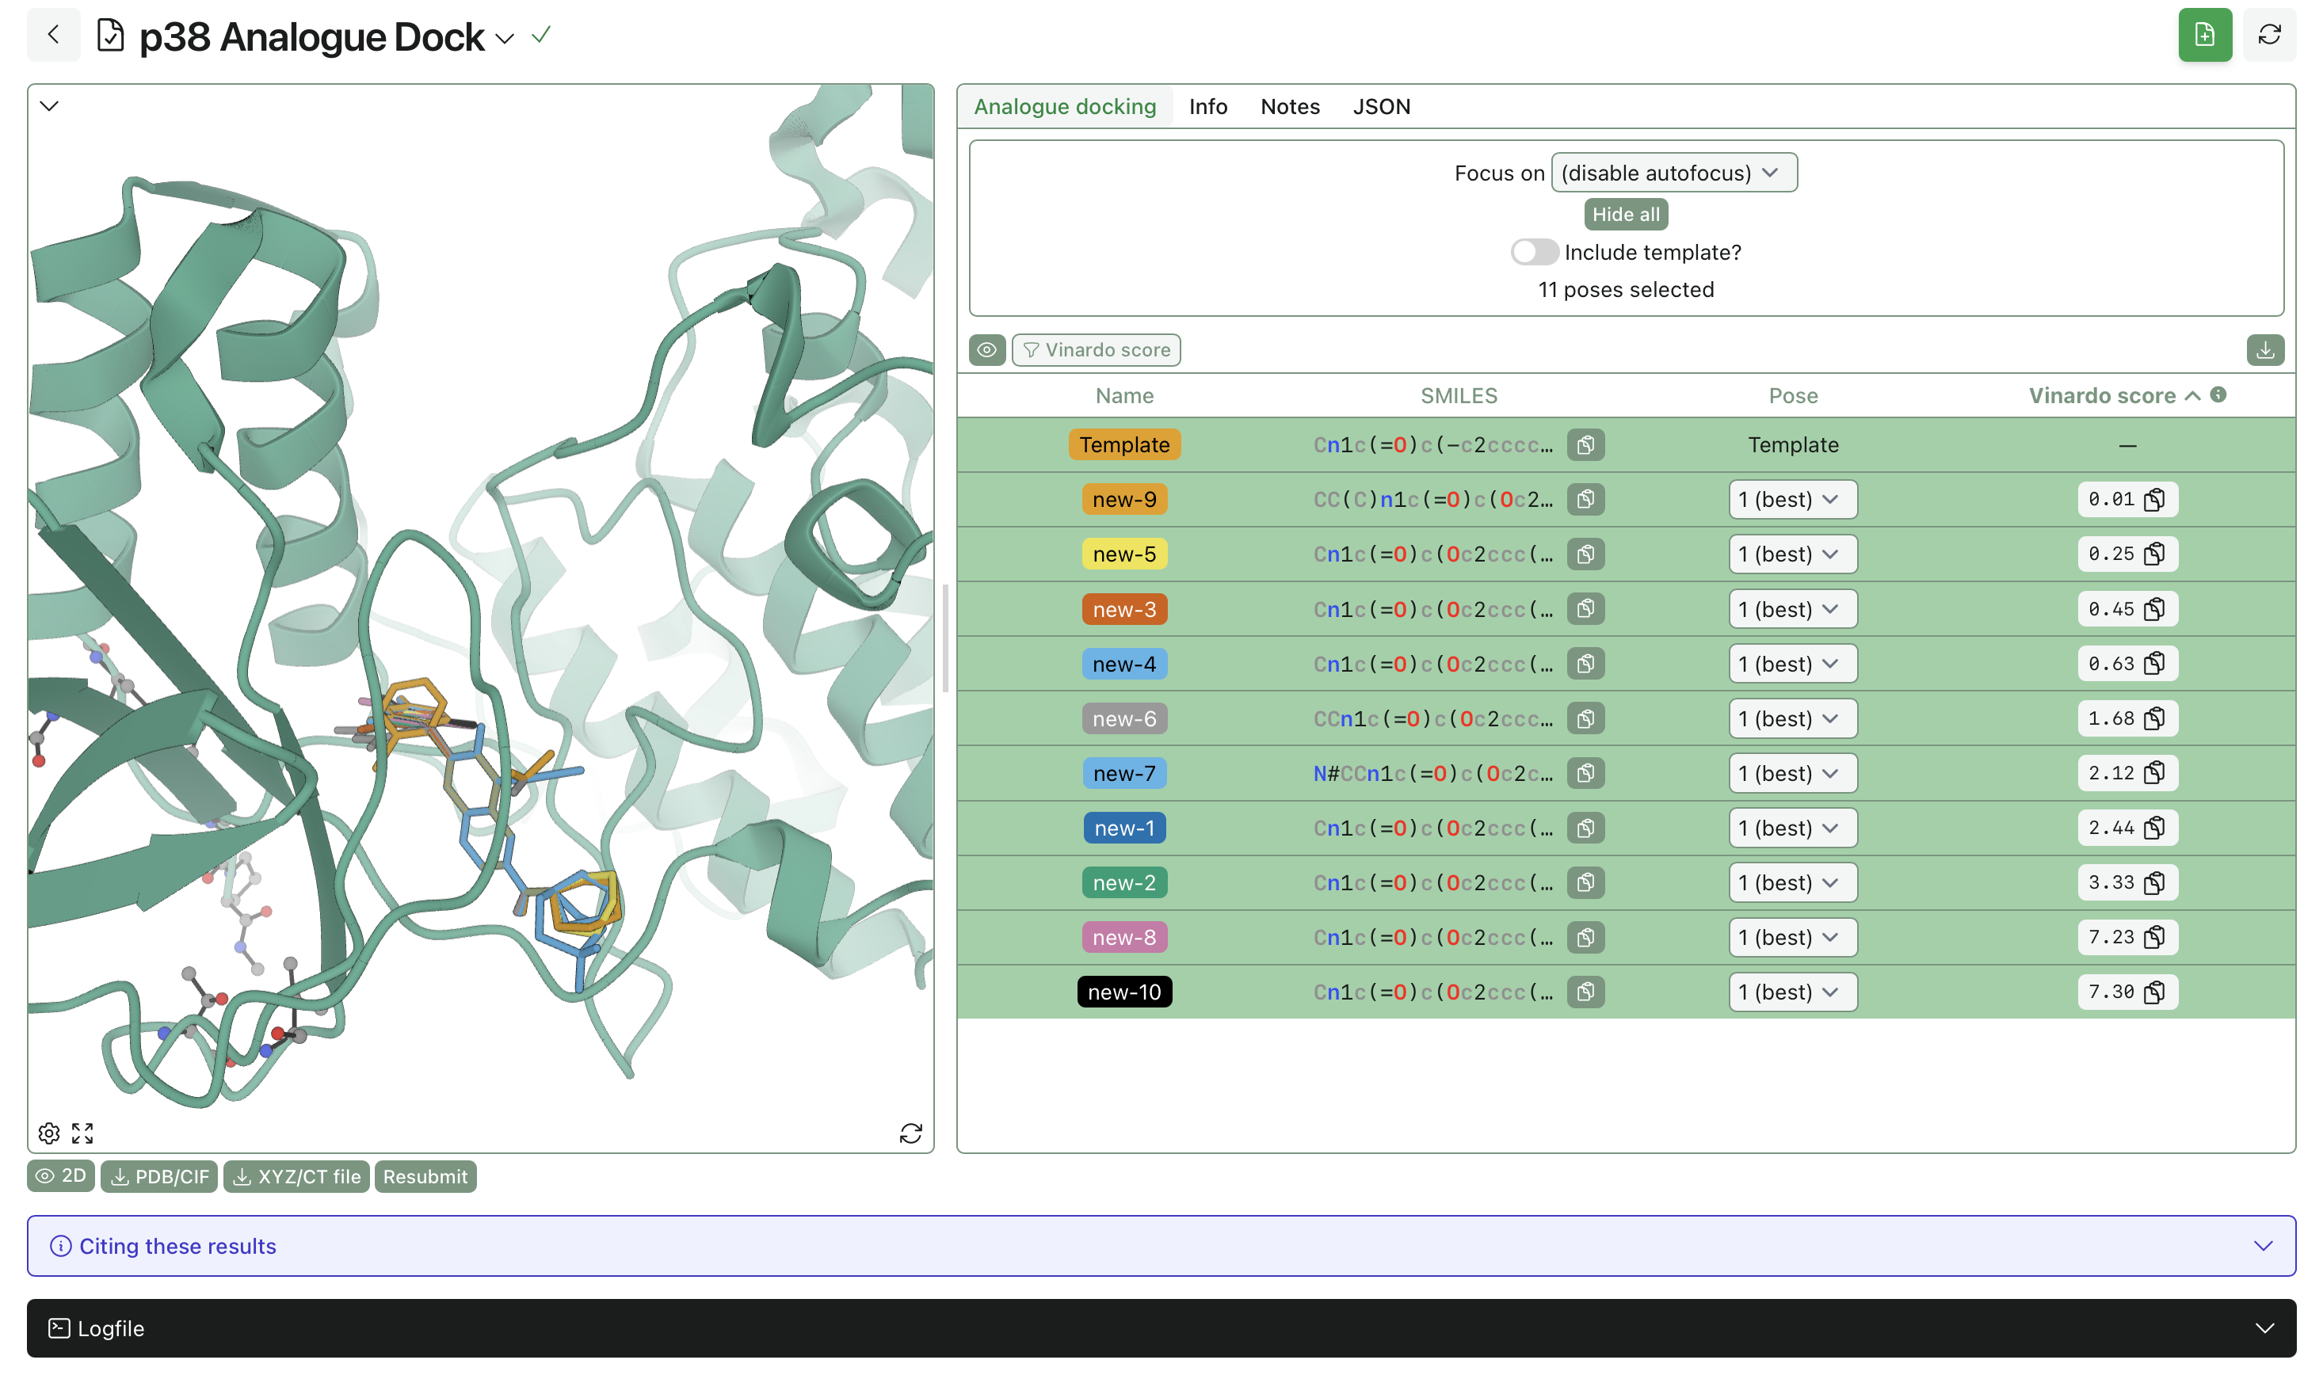Screen dimensions: 2323x1375
Task: Copy the new-5 SMILES string
Action: click(1585, 554)
